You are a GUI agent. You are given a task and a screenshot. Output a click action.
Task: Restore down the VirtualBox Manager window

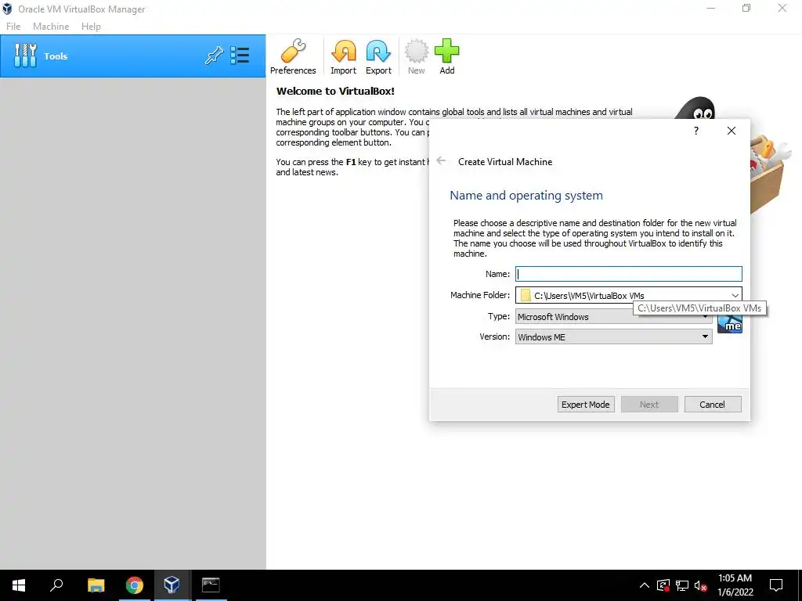click(746, 8)
